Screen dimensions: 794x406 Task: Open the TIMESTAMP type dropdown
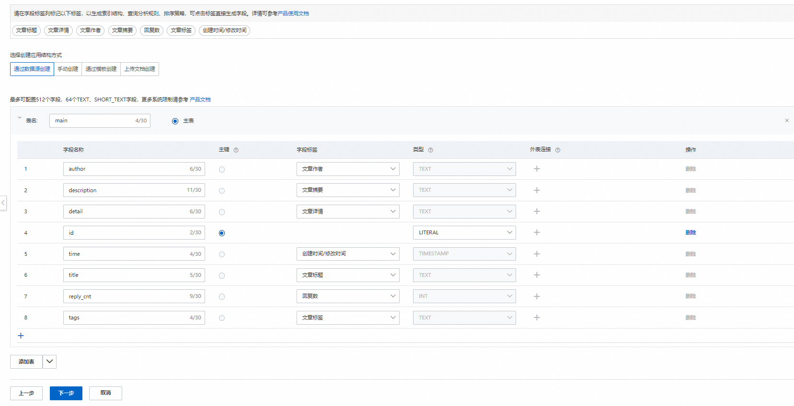point(464,253)
